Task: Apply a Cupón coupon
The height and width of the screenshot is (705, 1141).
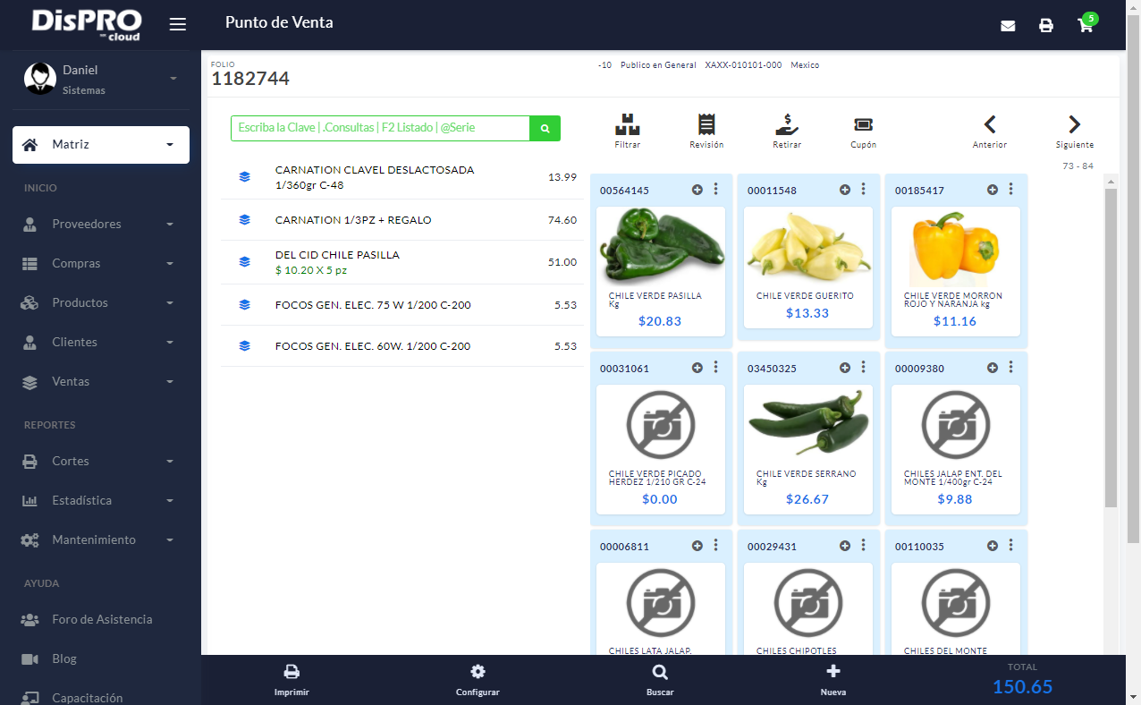Action: [862, 132]
